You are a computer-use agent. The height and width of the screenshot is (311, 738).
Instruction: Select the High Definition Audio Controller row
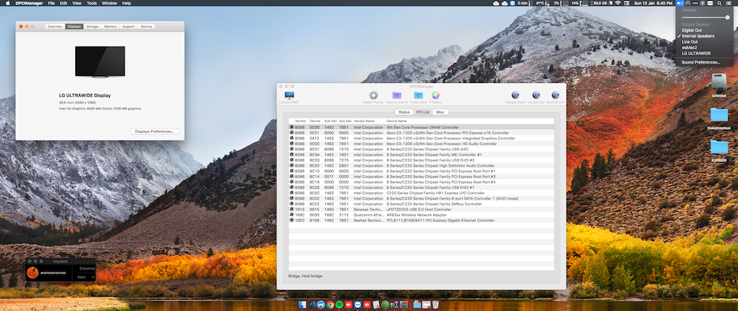tap(421, 166)
